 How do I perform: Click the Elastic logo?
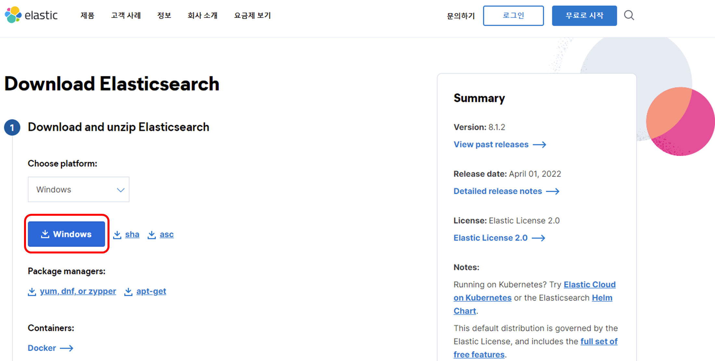click(31, 15)
